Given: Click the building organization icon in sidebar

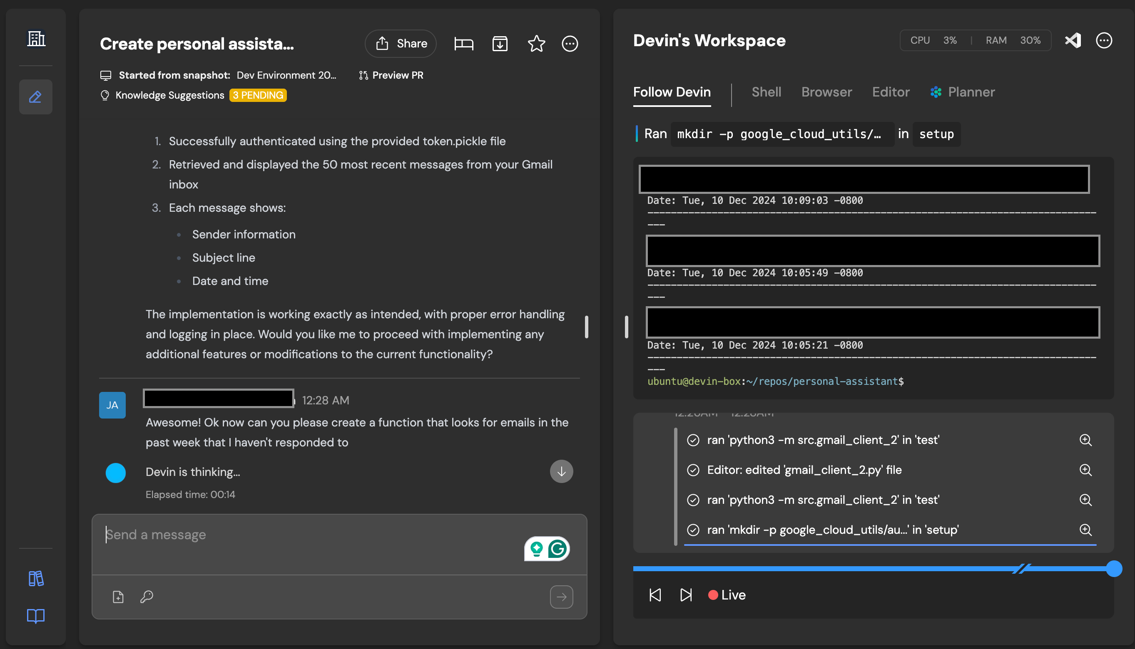Looking at the screenshot, I should (x=36, y=39).
